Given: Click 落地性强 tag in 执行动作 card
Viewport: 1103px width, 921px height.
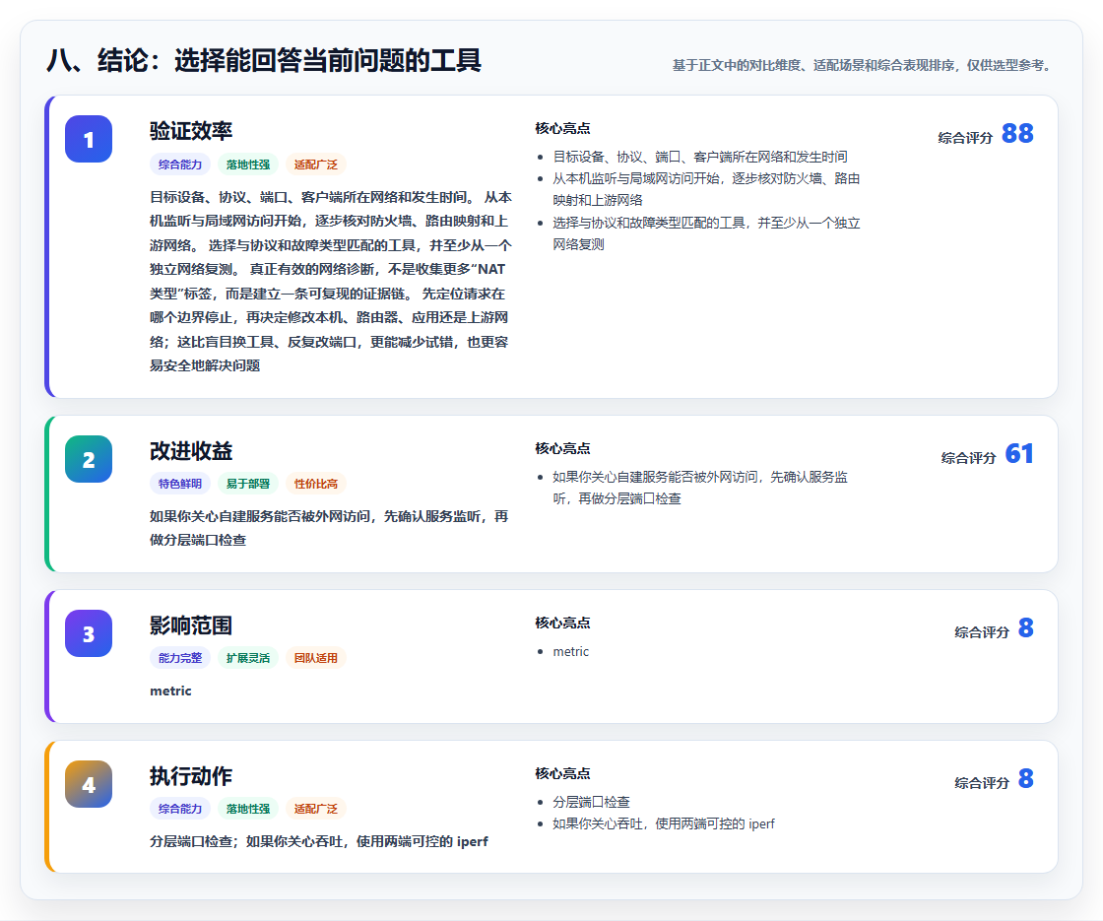Looking at the screenshot, I should (248, 809).
